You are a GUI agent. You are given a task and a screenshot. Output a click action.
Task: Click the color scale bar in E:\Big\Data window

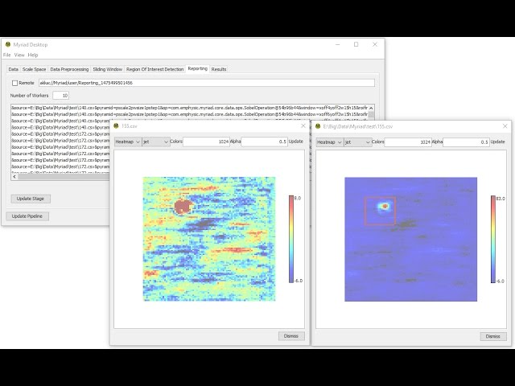[493, 239]
